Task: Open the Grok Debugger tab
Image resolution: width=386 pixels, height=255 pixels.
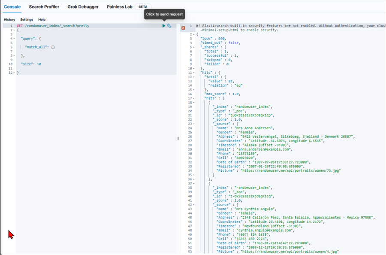Action: tap(83, 7)
